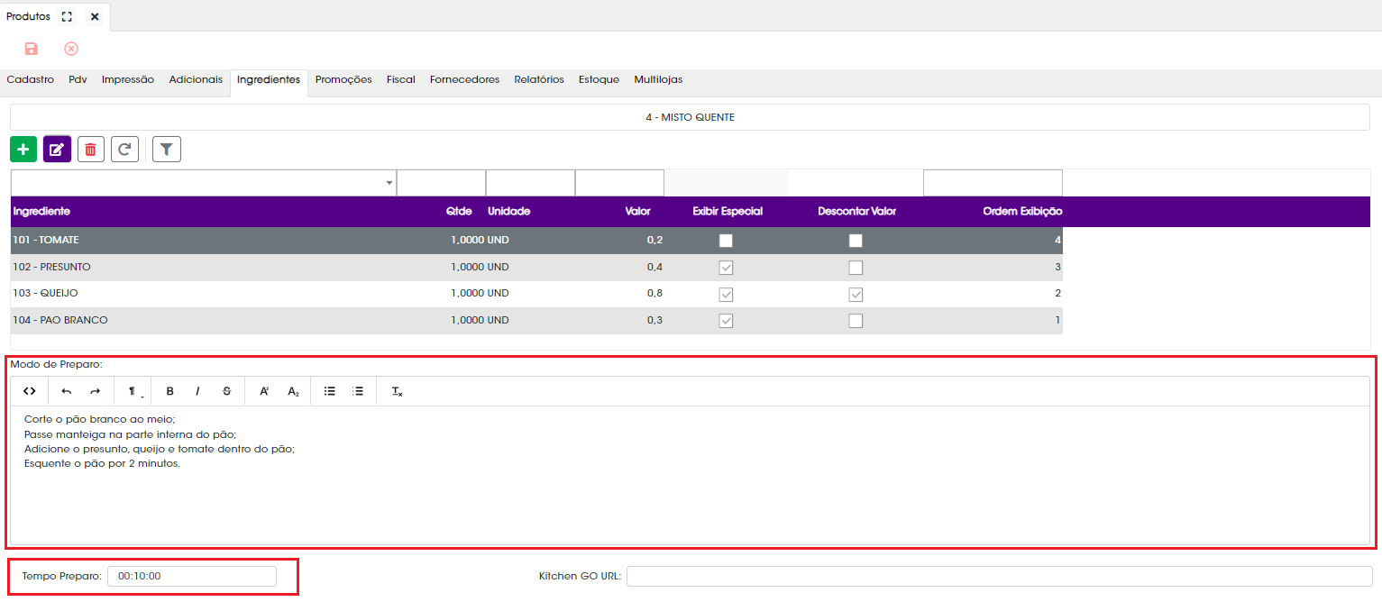
Task: Toggle Descontar Valor for PAO BRANCO
Action: [x=856, y=321]
